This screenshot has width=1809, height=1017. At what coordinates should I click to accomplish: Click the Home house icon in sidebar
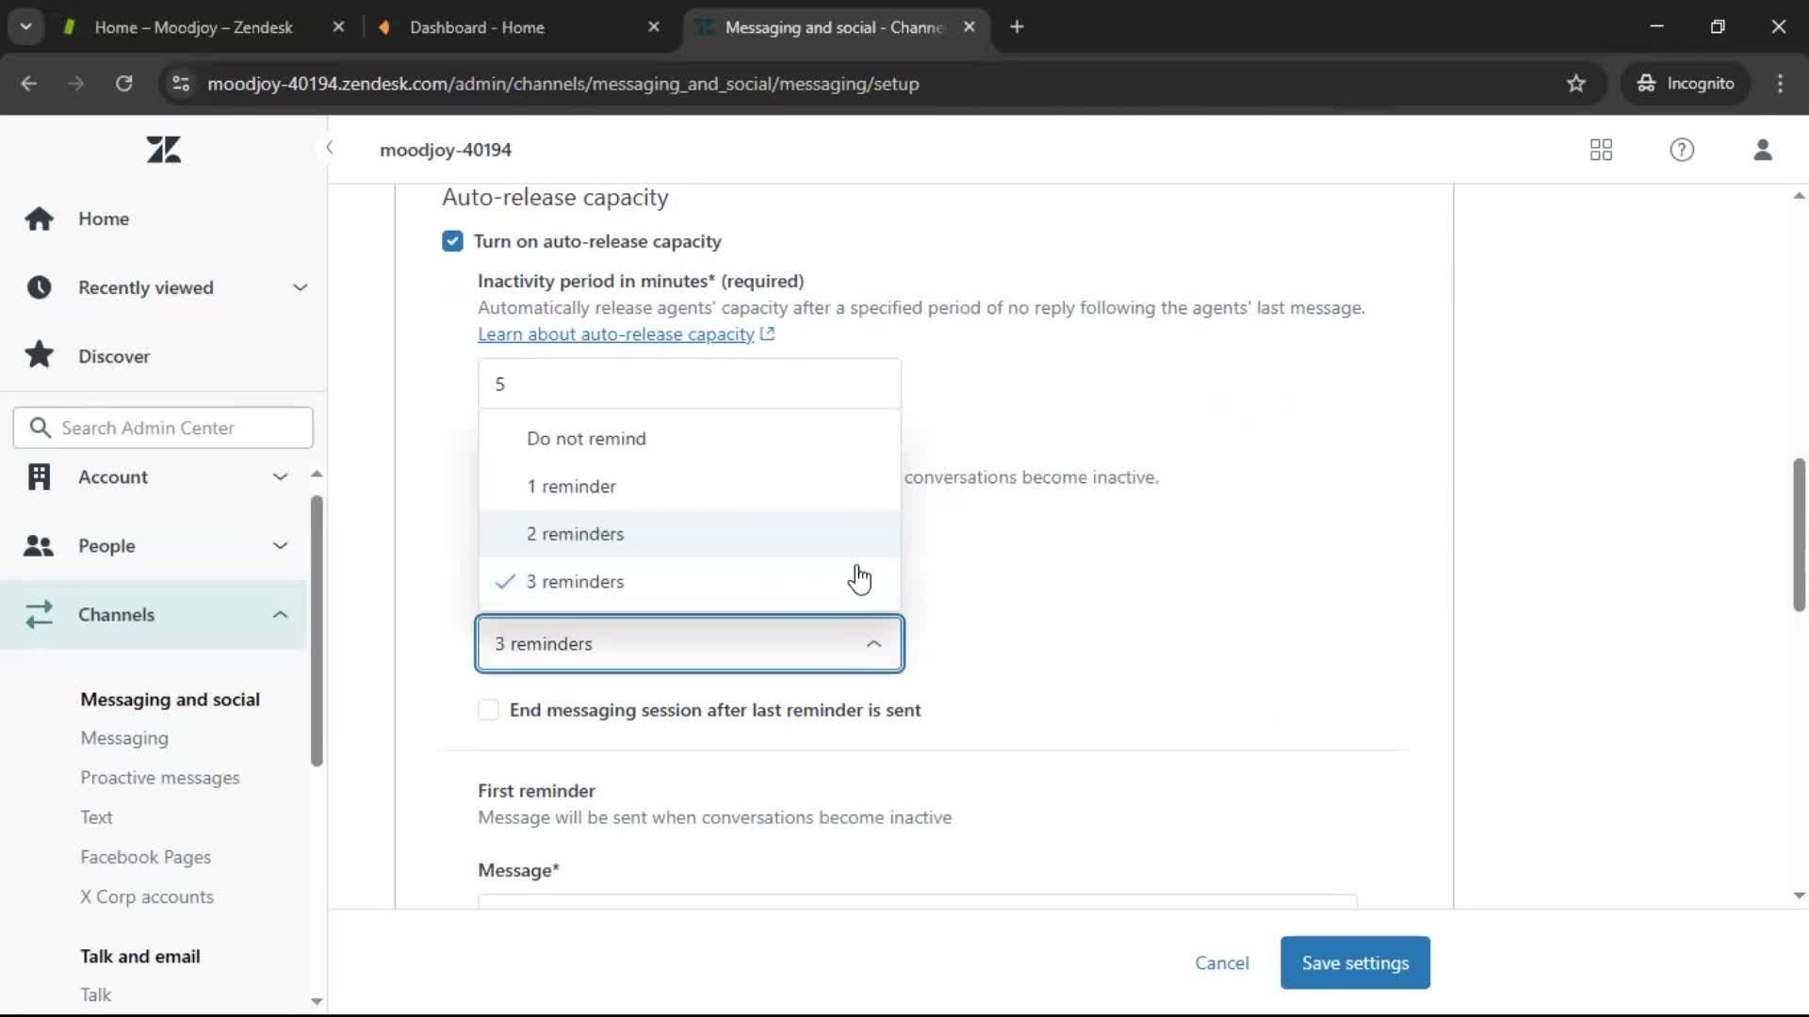click(x=39, y=218)
